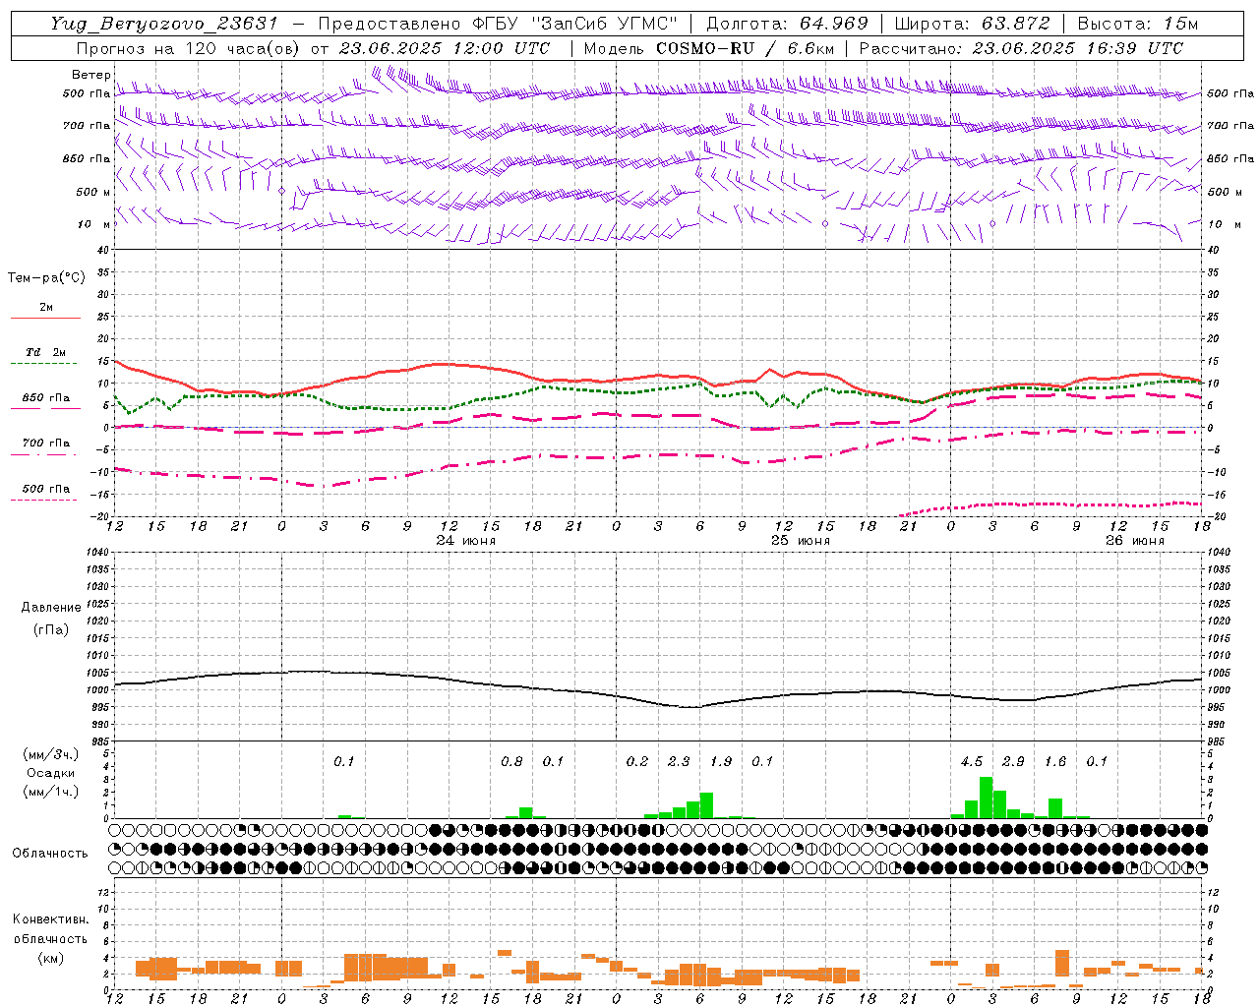Click the 26 июня date label
The height and width of the screenshot is (1007, 1259).
[1134, 541]
